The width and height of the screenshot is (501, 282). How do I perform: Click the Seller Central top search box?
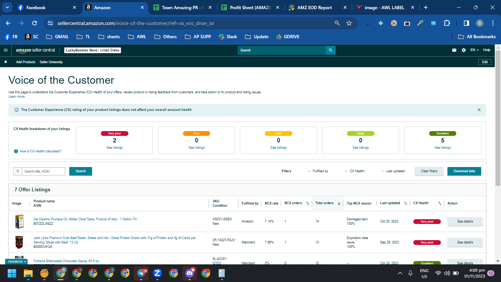(x=282, y=50)
